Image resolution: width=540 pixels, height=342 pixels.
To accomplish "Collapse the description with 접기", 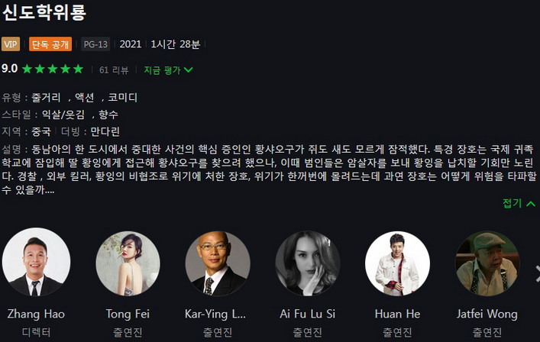I will tap(519, 203).
